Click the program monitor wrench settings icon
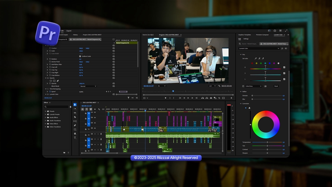332x187 pixels. 219,86
